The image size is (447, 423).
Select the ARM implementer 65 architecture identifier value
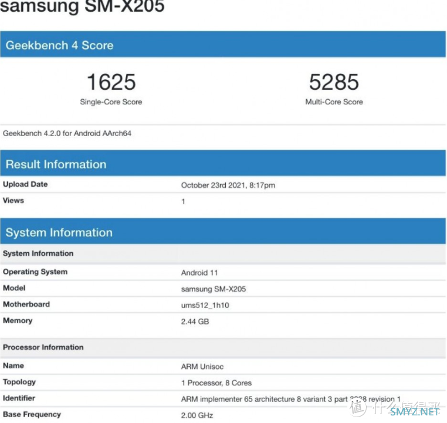click(x=291, y=399)
